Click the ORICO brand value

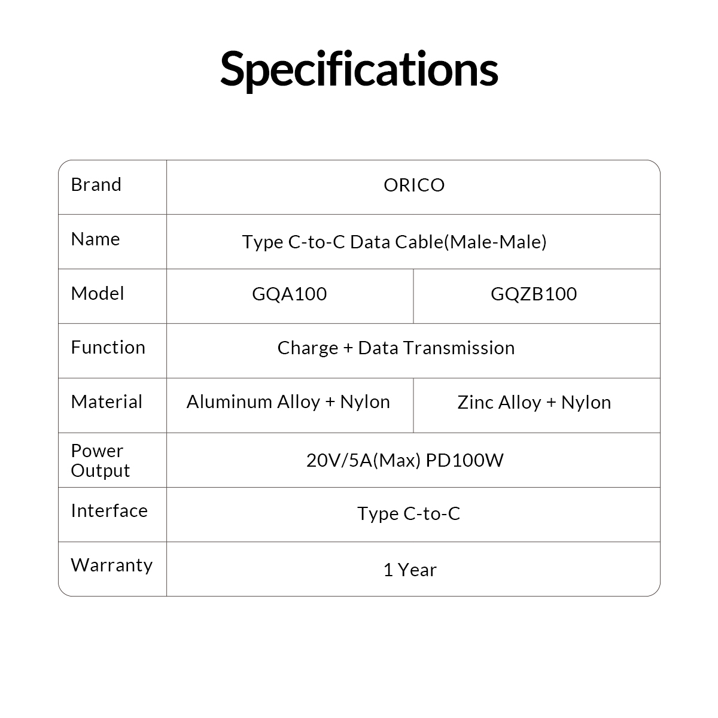click(414, 185)
